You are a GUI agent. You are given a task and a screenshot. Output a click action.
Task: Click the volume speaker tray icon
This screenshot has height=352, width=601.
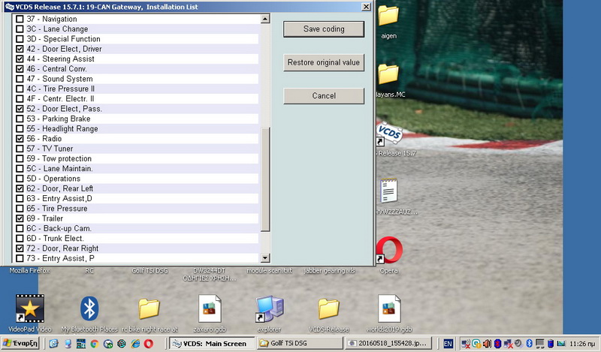tap(487, 344)
